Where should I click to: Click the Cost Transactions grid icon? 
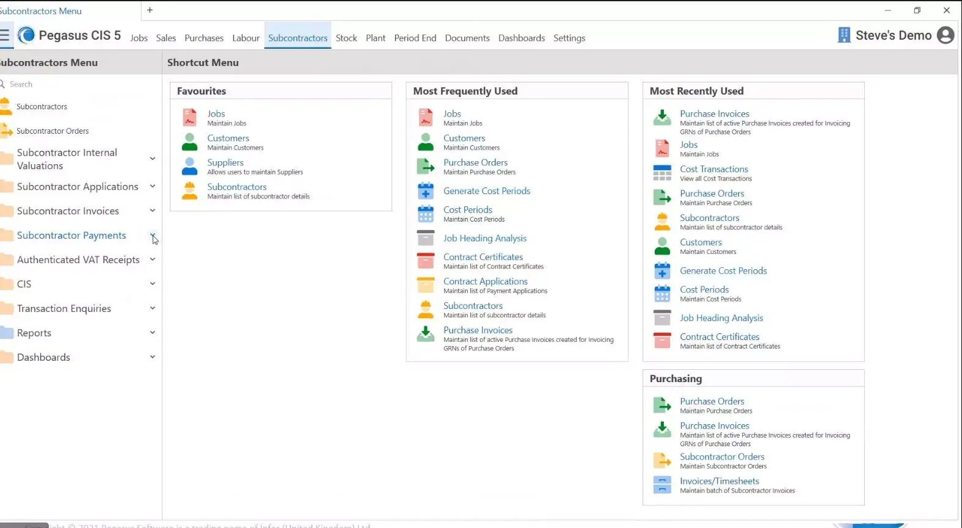tap(662, 173)
